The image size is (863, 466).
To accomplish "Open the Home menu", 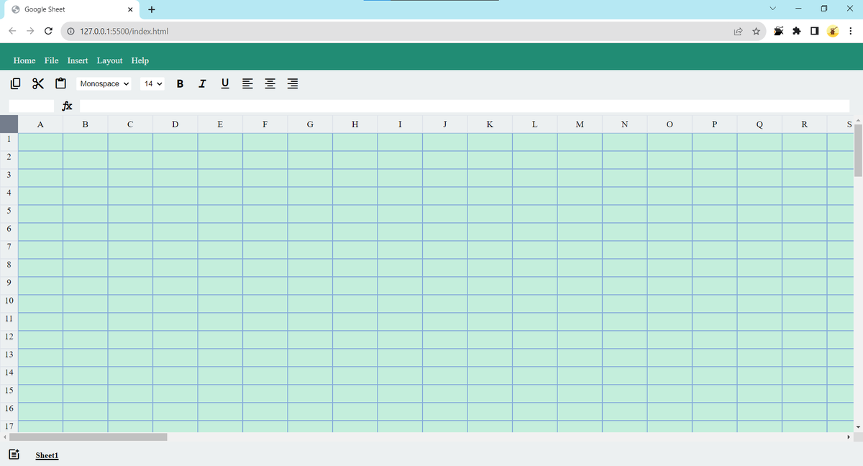I will point(24,60).
